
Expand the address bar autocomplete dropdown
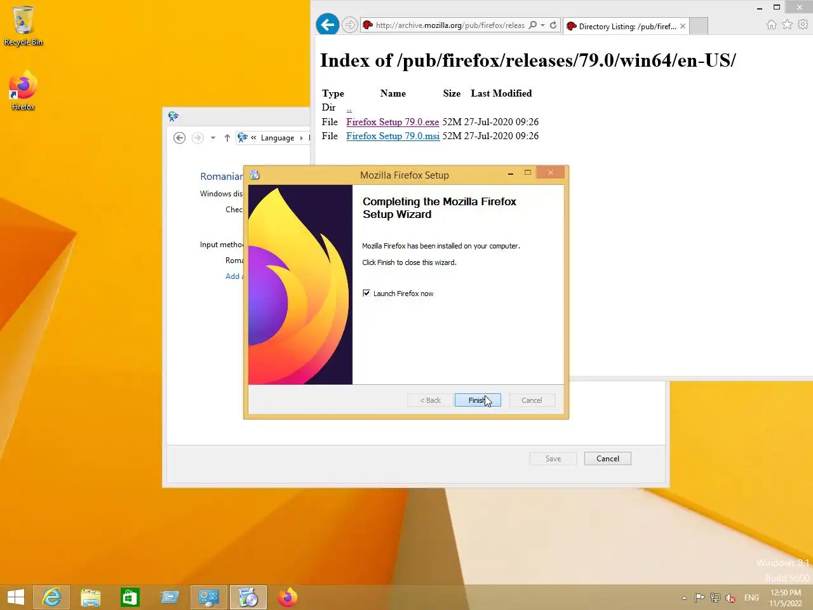(x=543, y=25)
